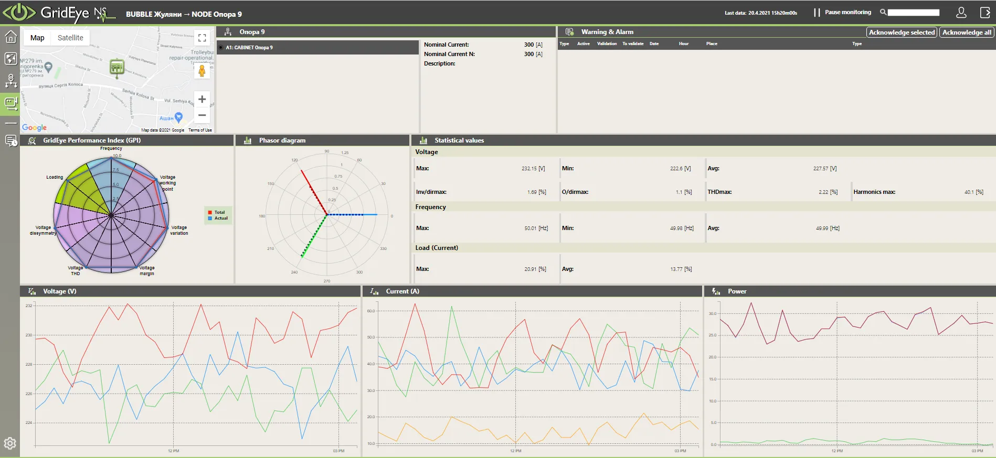Open the world map view sidebar icon
Image resolution: width=996 pixels, height=458 pixels.
tap(10, 58)
